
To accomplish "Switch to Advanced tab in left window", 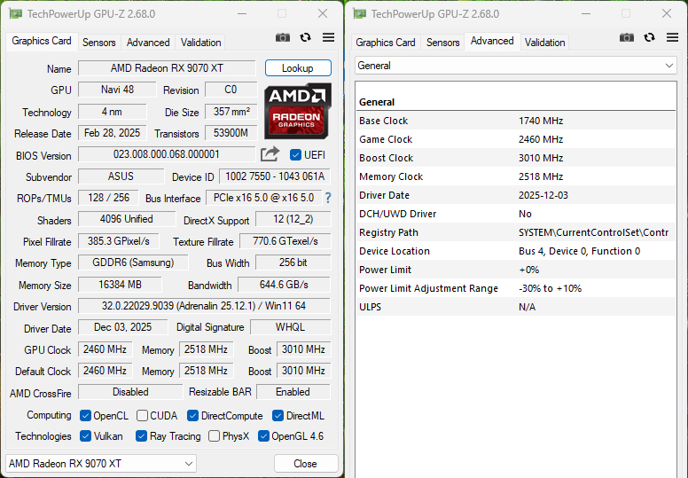I will click(x=148, y=43).
